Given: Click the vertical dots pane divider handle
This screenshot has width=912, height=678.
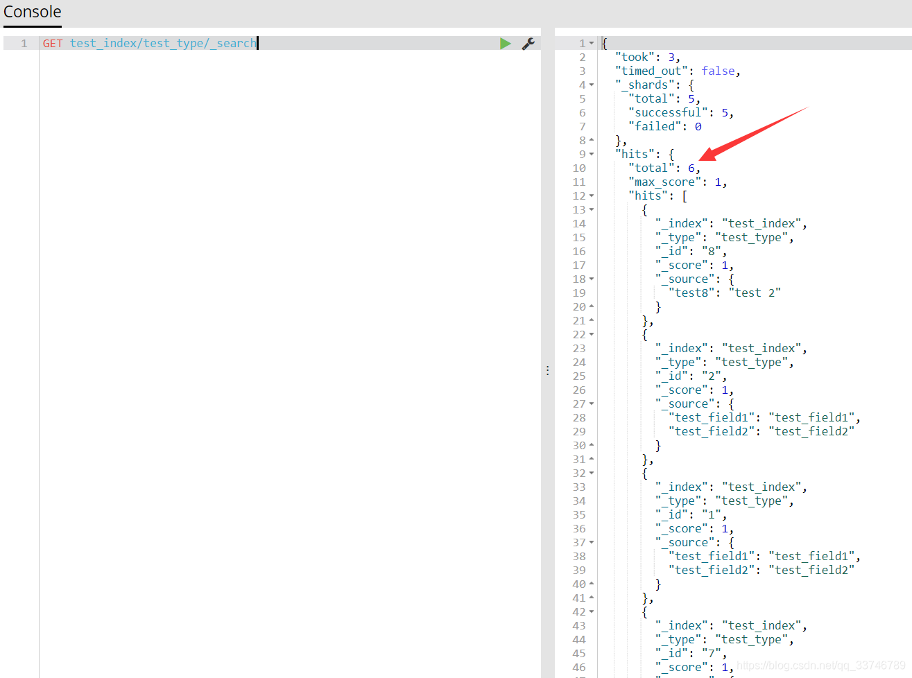Looking at the screenshot, I should click(x=548, y=371).
